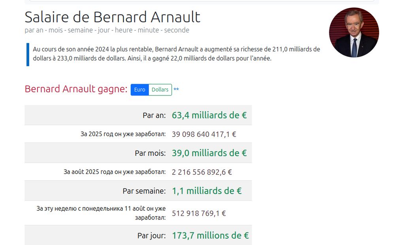This screenshot has height=245, width=395.
Task: Switch currency to Euro
Action: point(139,90)
